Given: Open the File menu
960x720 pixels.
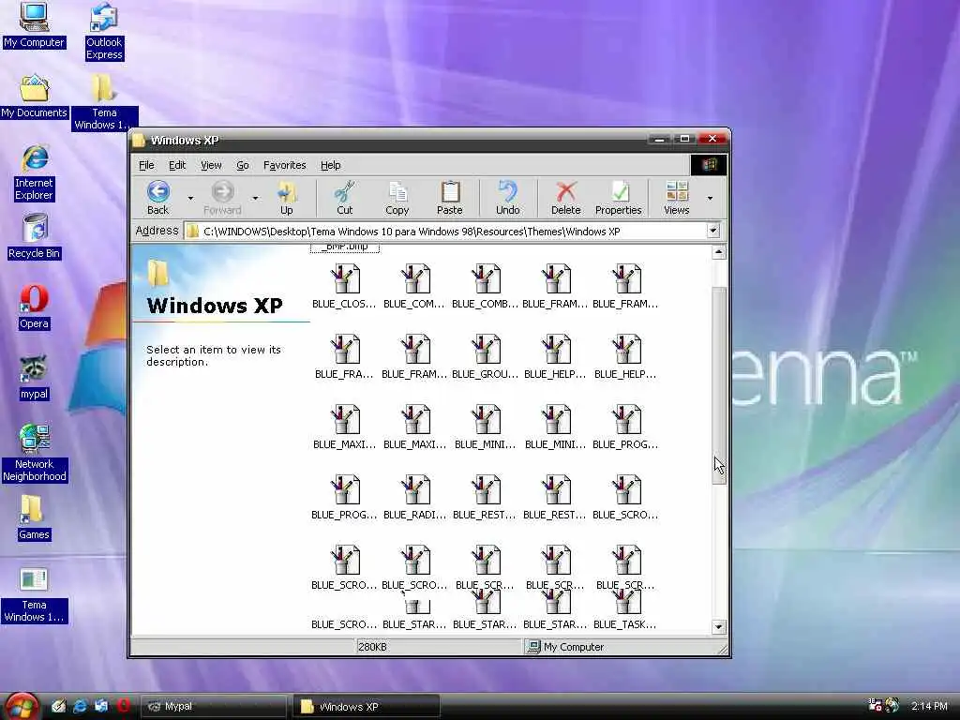Looking at the screenshot, I should point(146,165).
